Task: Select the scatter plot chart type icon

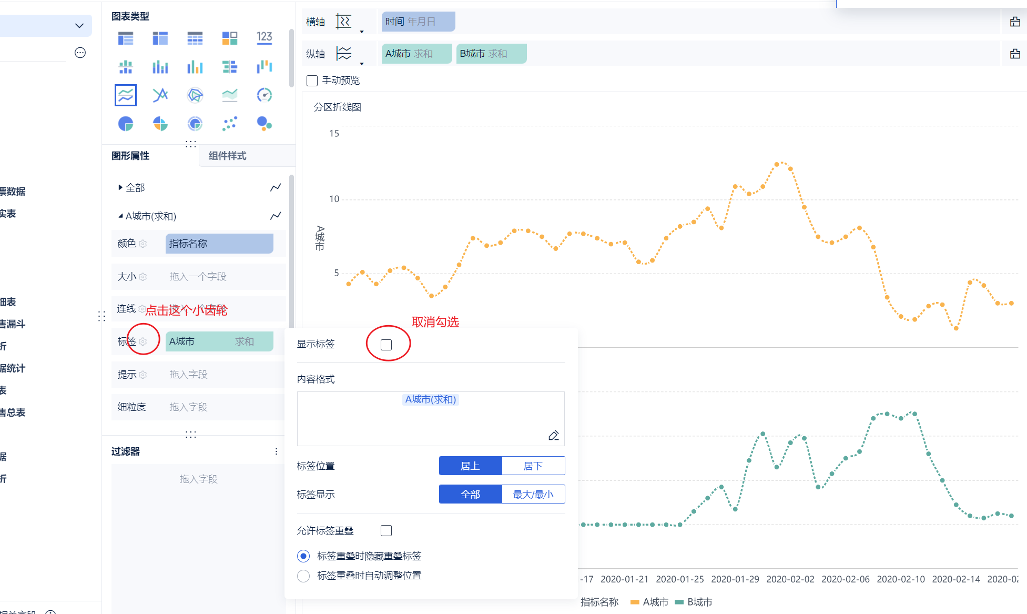Action: tap(230, 124)
